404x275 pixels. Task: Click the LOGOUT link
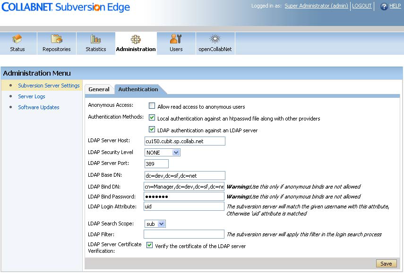[361, 6]
